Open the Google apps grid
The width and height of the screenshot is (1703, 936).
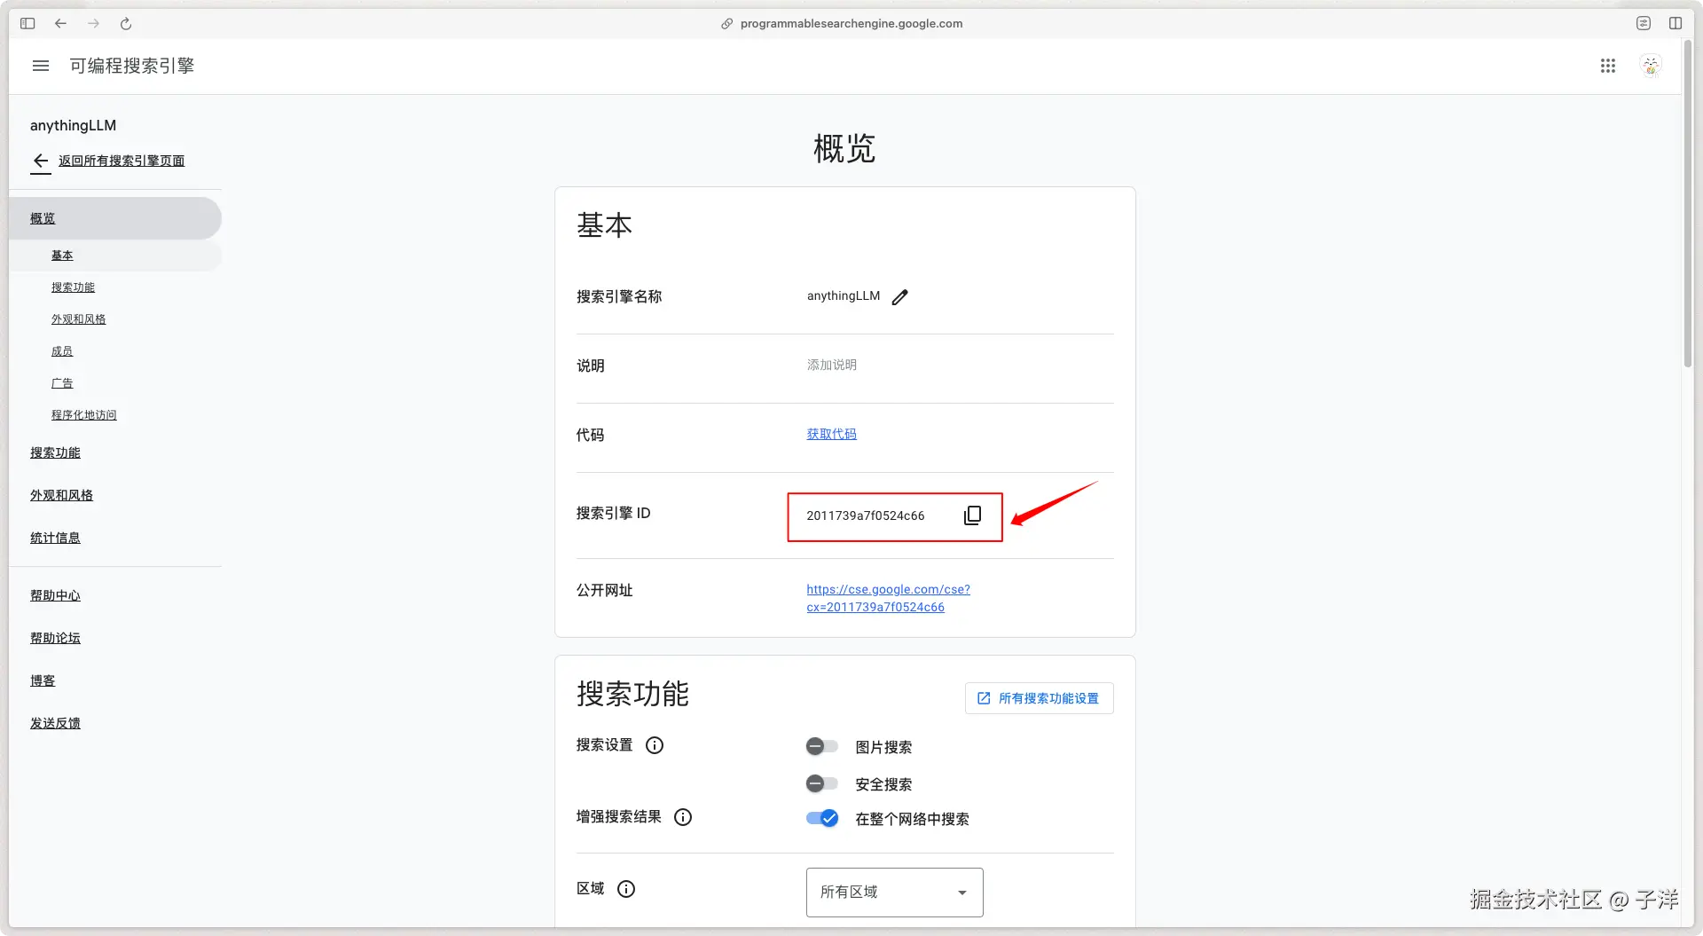1608,66
